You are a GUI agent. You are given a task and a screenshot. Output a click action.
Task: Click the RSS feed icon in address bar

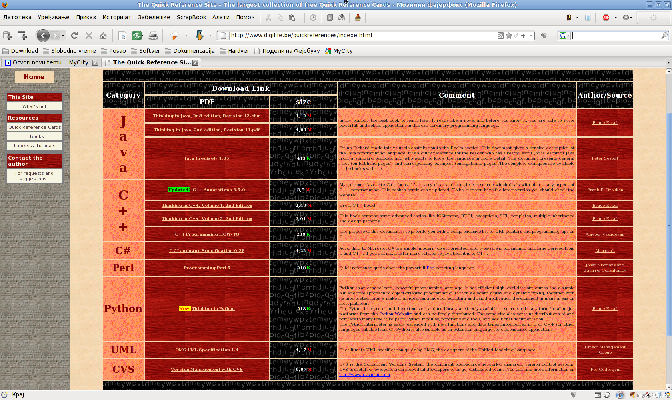[x=500, y=36]
